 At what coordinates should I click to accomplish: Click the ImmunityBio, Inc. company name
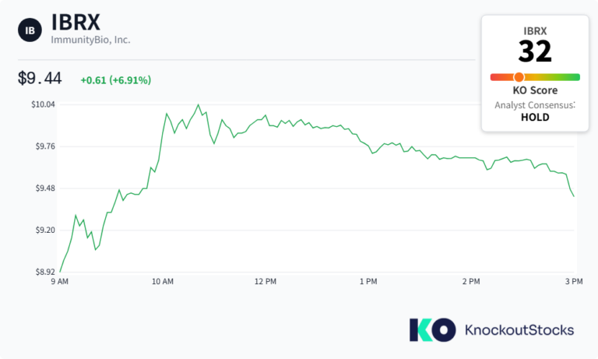point(91,40)
